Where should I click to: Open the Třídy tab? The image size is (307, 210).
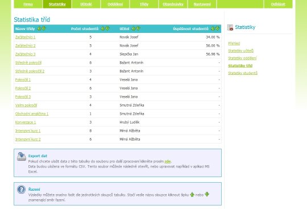(x=144, y=4)
